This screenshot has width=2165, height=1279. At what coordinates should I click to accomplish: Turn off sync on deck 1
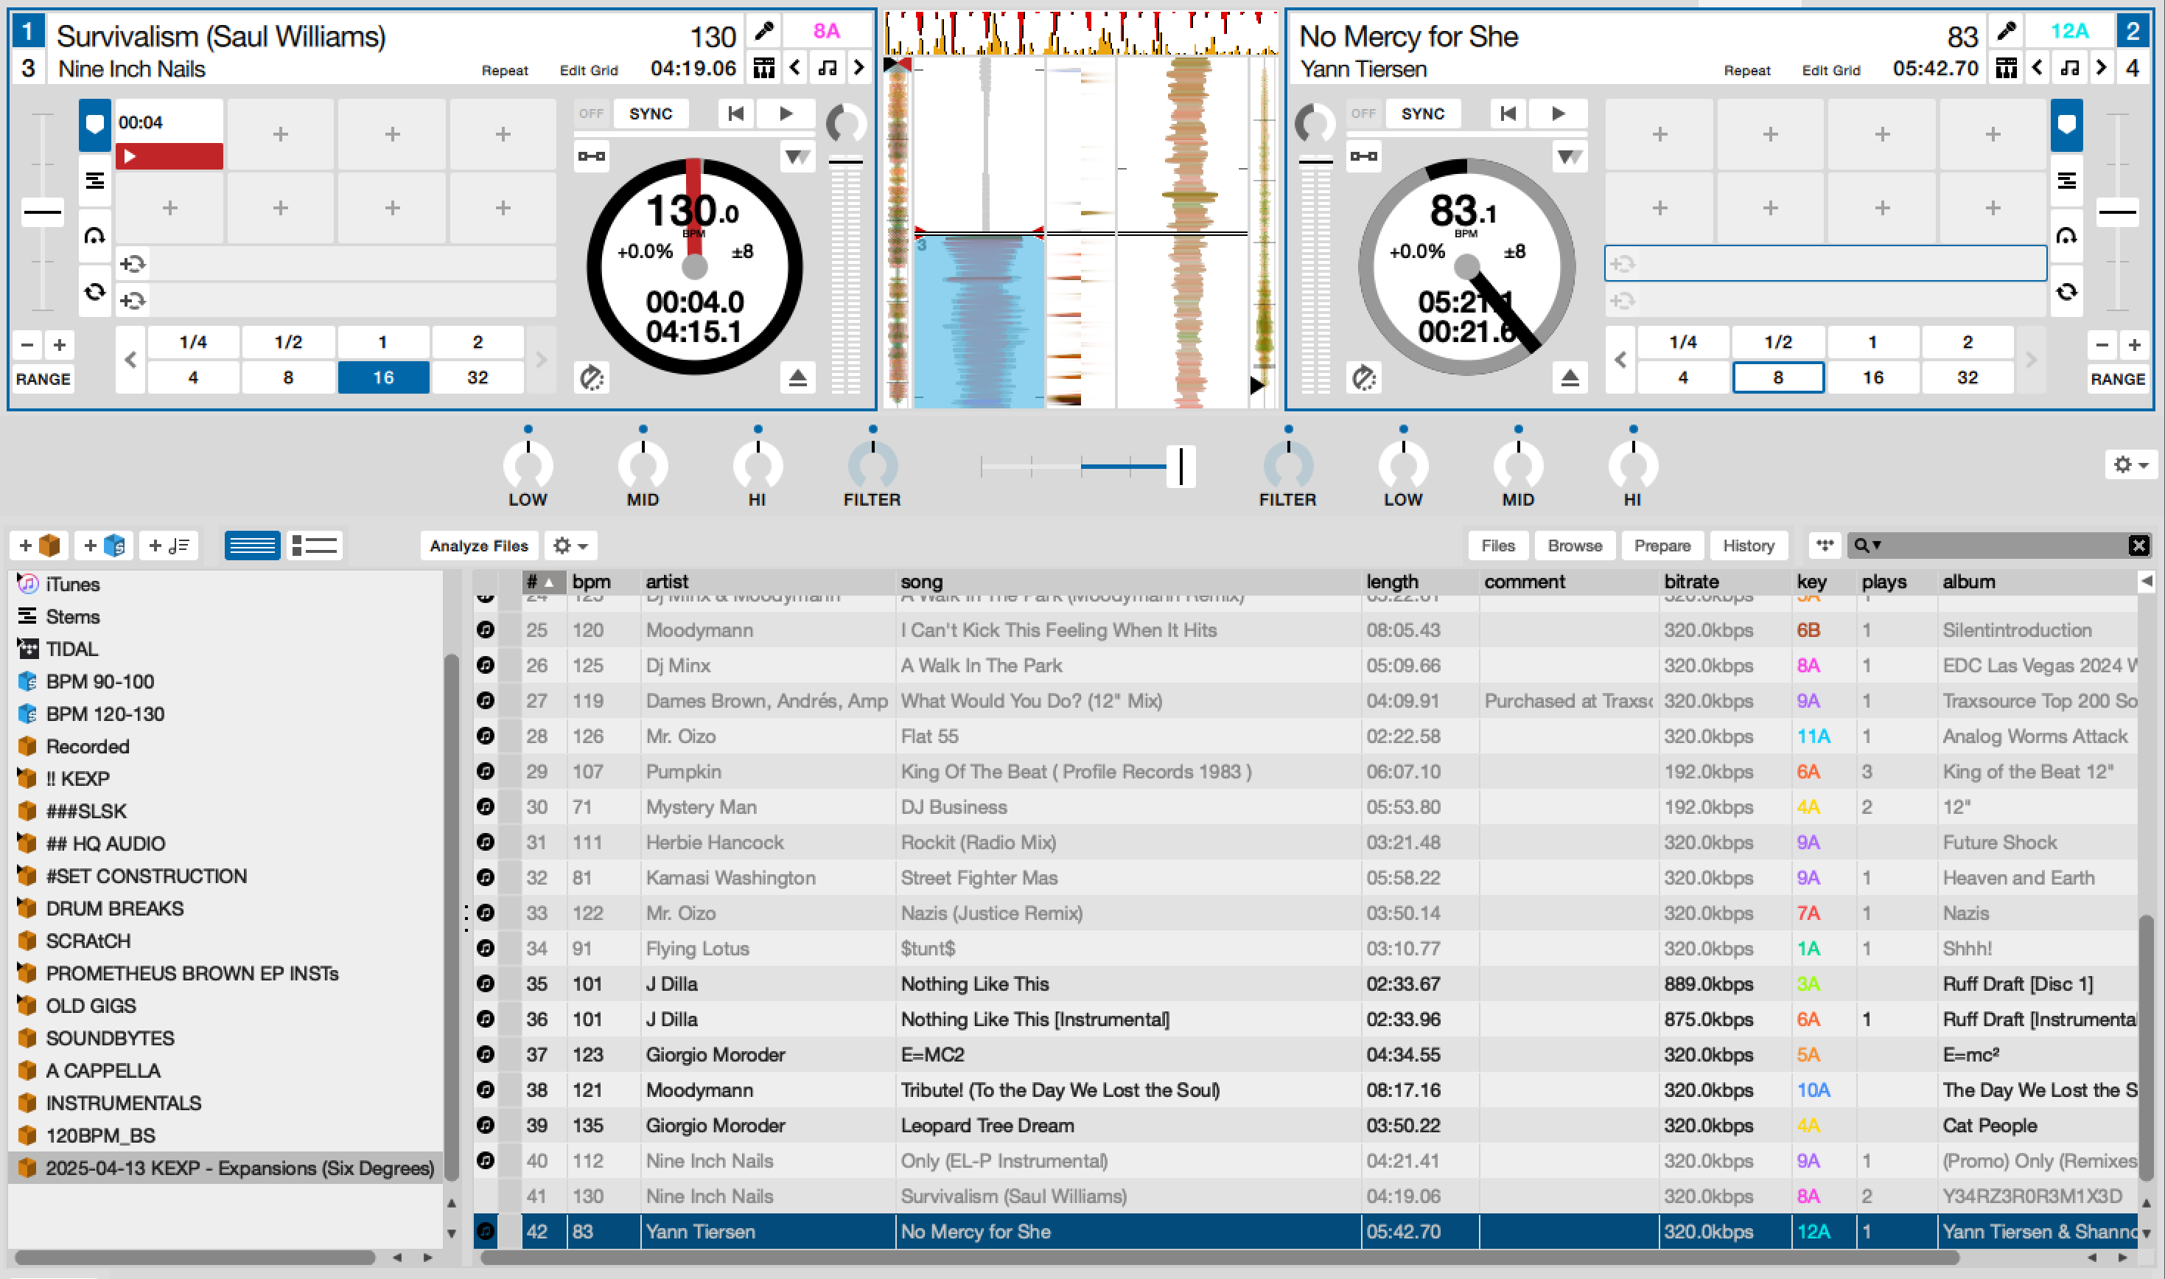tap(591, 113)
